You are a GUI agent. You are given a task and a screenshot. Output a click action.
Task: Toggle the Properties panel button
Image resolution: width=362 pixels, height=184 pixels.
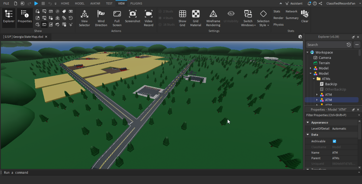tap(25, 18)
